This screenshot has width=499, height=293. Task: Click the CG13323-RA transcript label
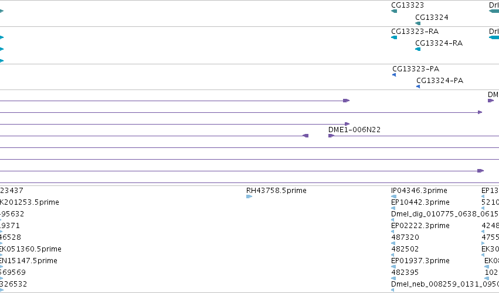tap(415, 32)
